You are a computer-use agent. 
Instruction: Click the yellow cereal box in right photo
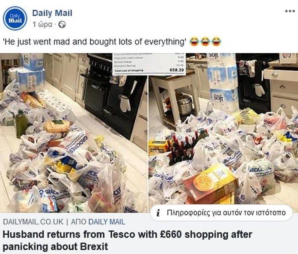tap(211, 184)
